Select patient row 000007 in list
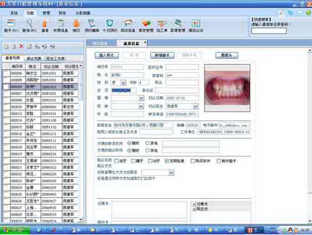This screenshot has width=312, height=235. (x=41, y=94)
